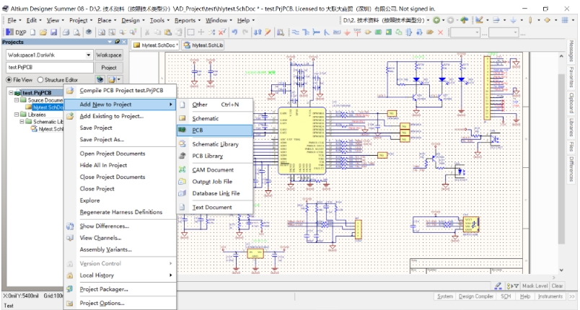Screen dimensions: 580x310
Task: Open the Design menu
Action: (133, 20)
